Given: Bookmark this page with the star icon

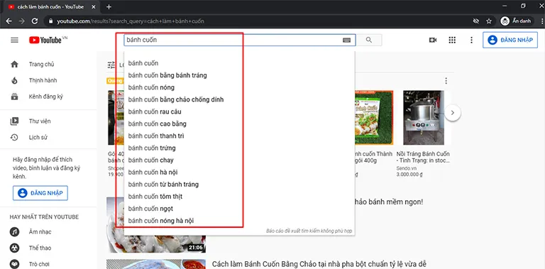Looking at the screenshot, I should click(x=489, y=21).
